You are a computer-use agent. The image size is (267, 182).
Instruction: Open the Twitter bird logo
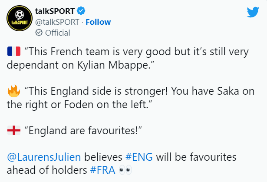click(x=253, y=12)
